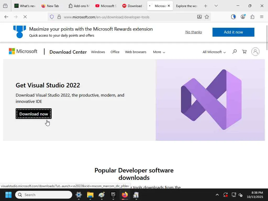The image size is (268, 201).
Task: Expand the All Microsoft dropdown
Action: click(x=214, y=52)
